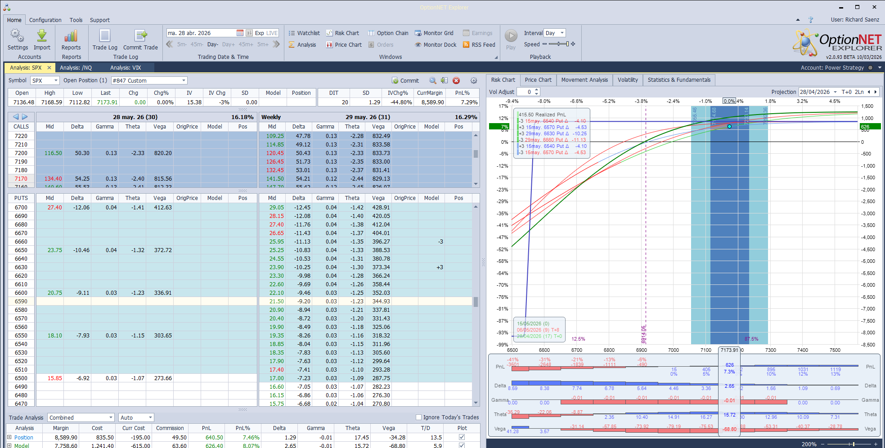Toggle LIVE mode in date bar
Viewport: 885px width, 448px height.
(272, 33)
